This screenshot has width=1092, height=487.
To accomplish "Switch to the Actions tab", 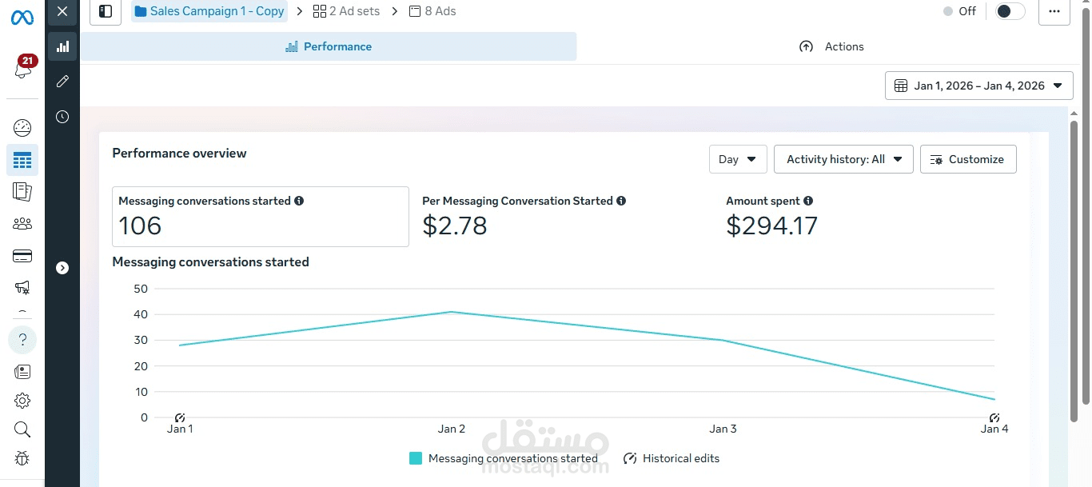I will pos(831,46).
